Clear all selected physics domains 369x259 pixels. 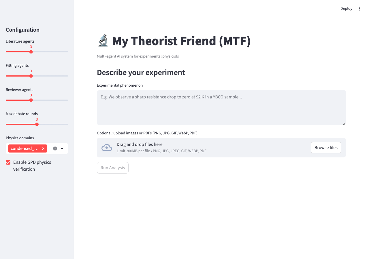(55, 148)
